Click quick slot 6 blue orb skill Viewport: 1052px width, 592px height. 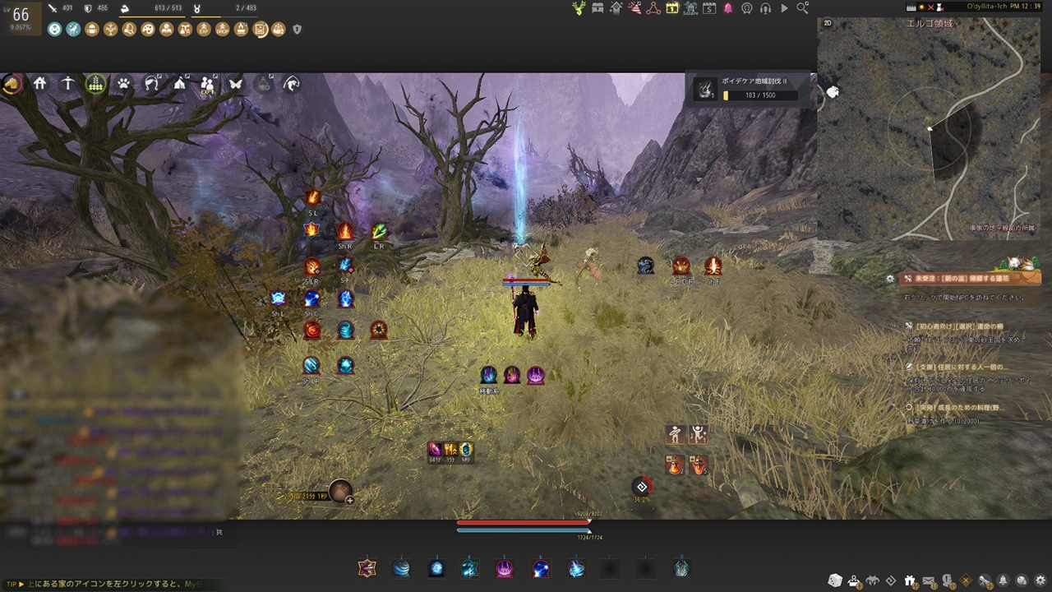(x=541, y=567)
